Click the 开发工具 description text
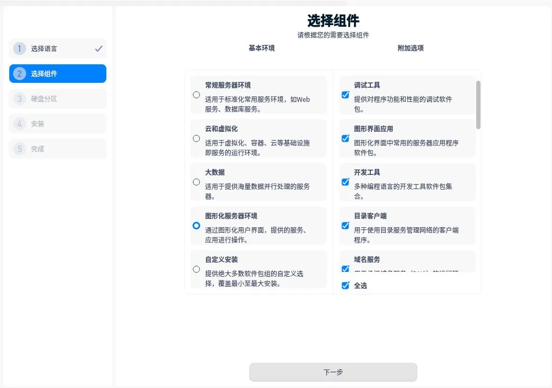Image resolution: width=552 pixels, height=388 pixels. click(403, 191)
